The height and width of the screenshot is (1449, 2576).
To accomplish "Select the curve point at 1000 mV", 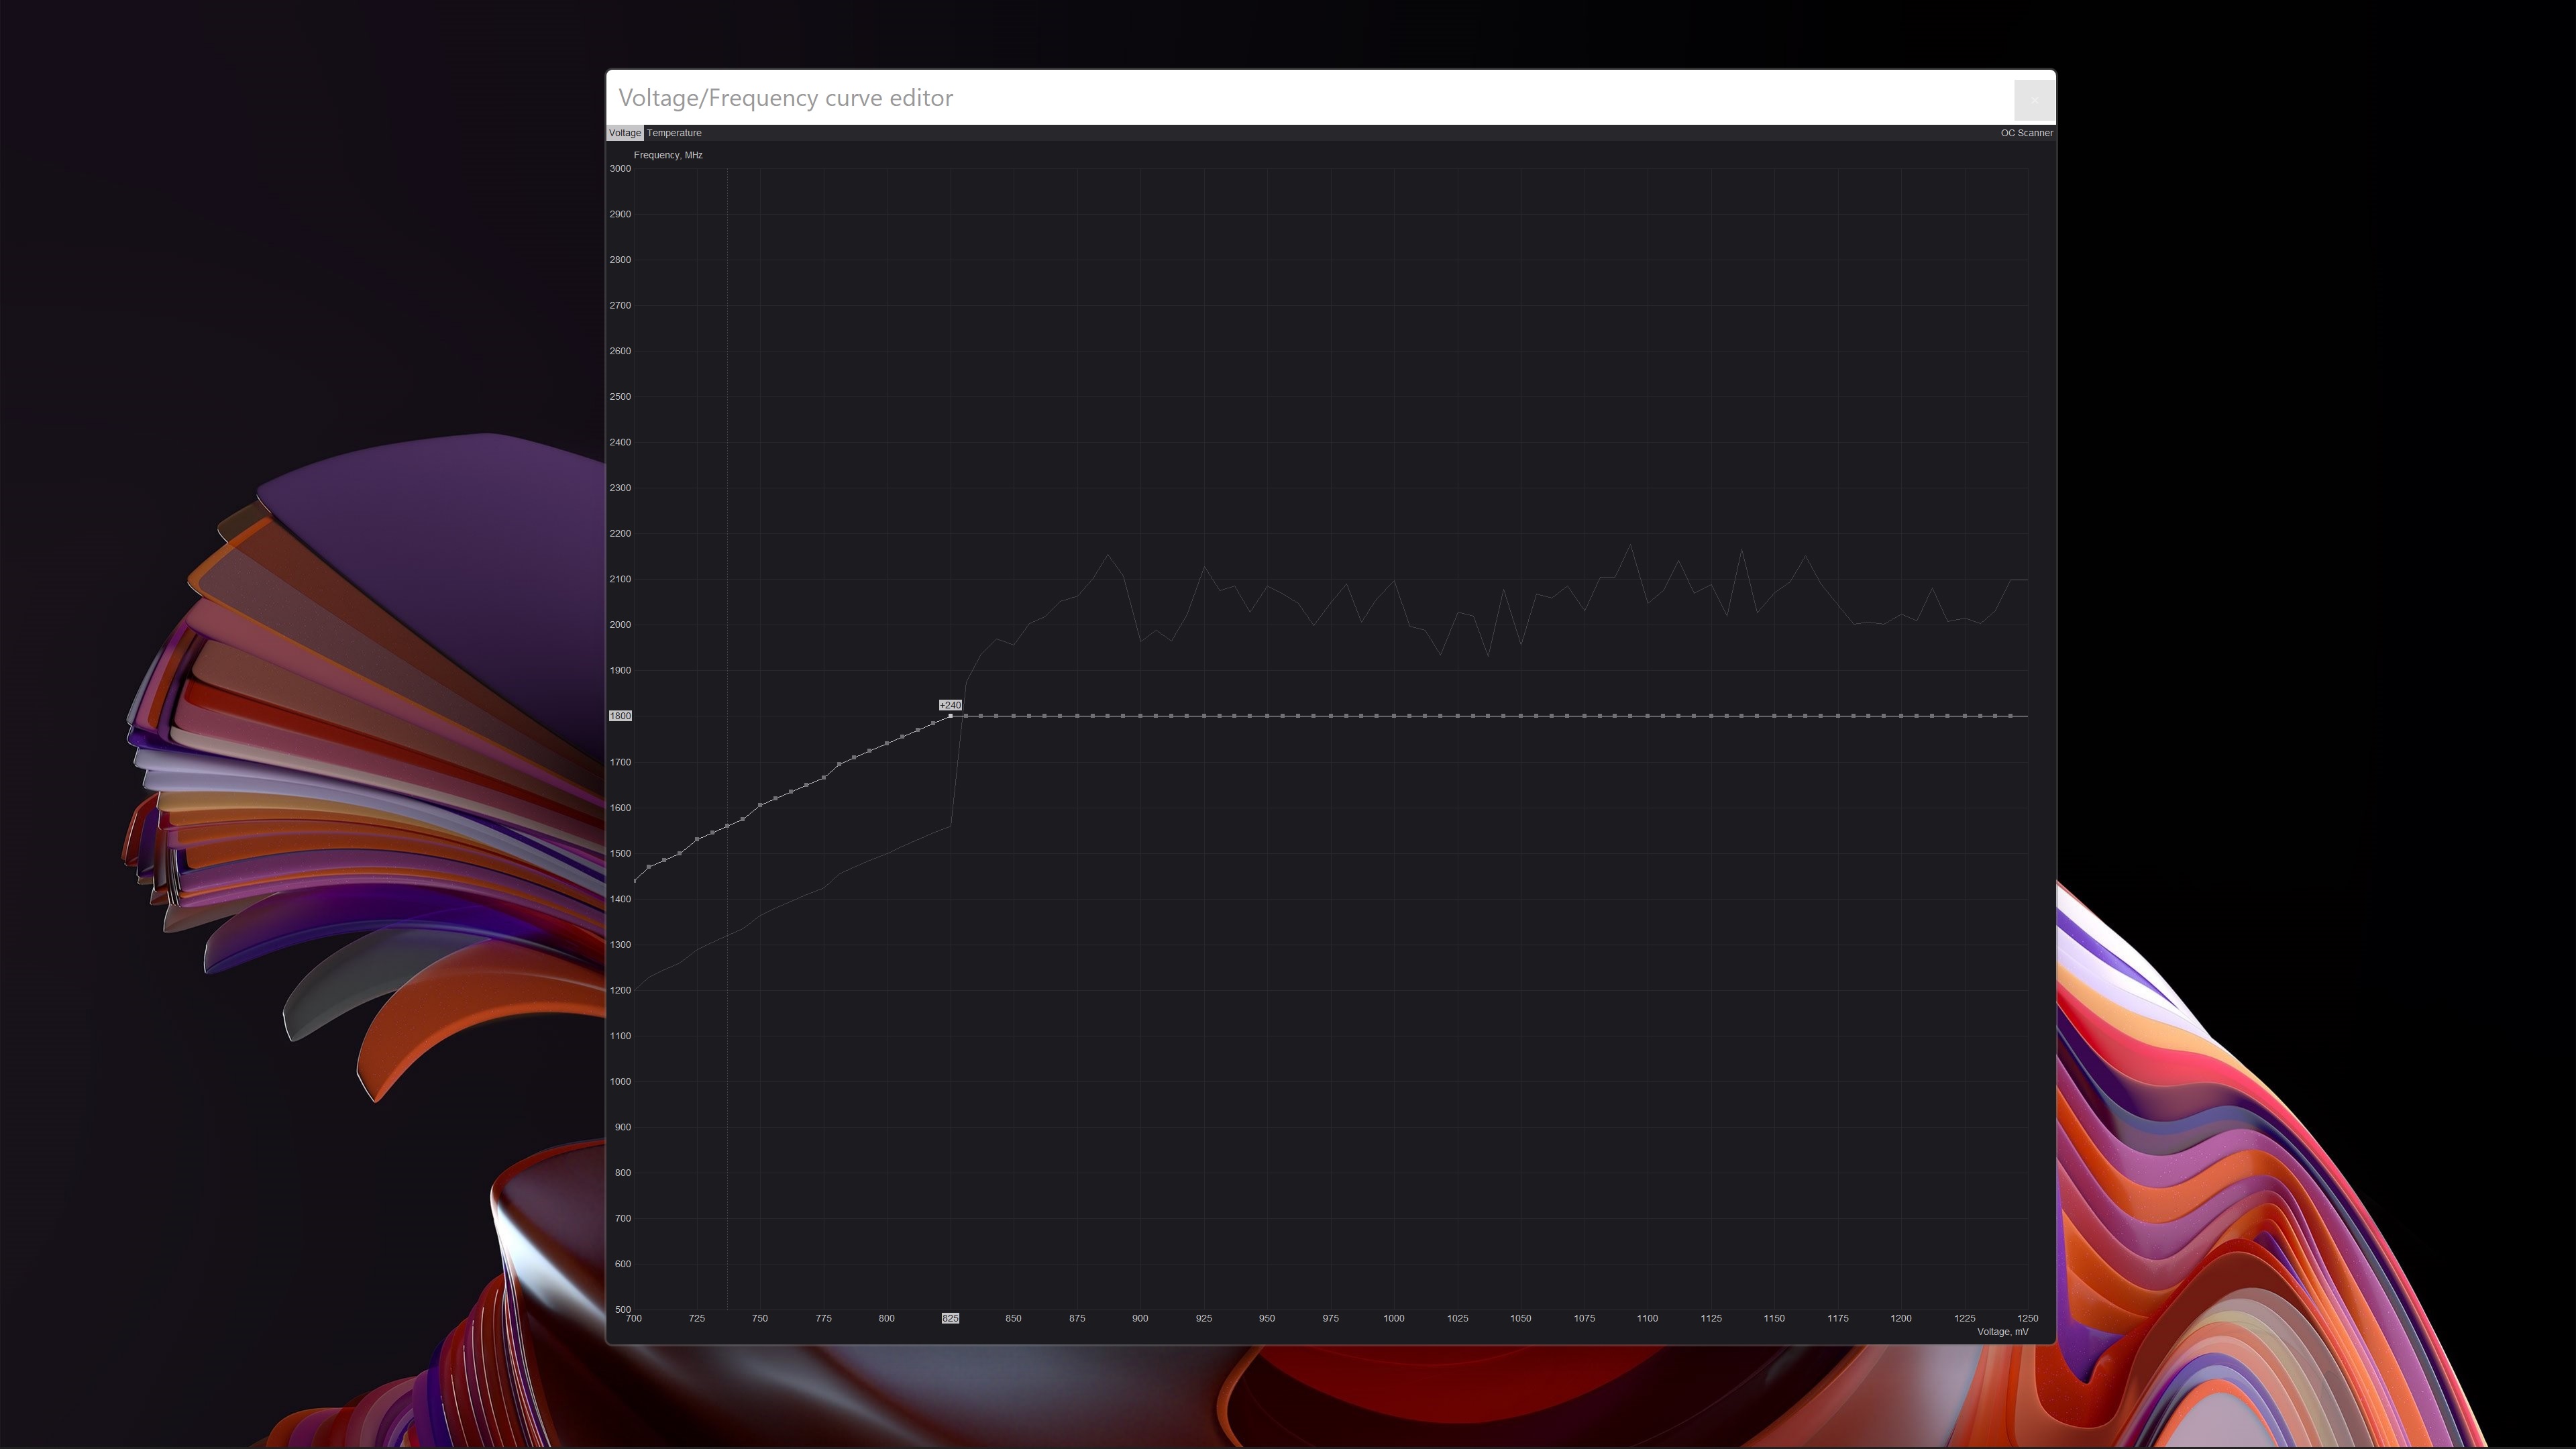I will [1393, 716].
